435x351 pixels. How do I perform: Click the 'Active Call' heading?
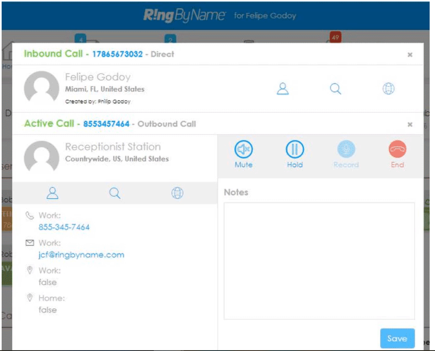(49, 123)
